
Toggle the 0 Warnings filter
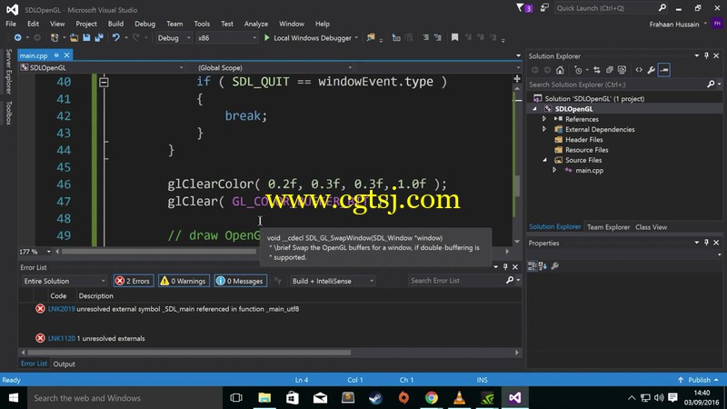tap(184, 281)
